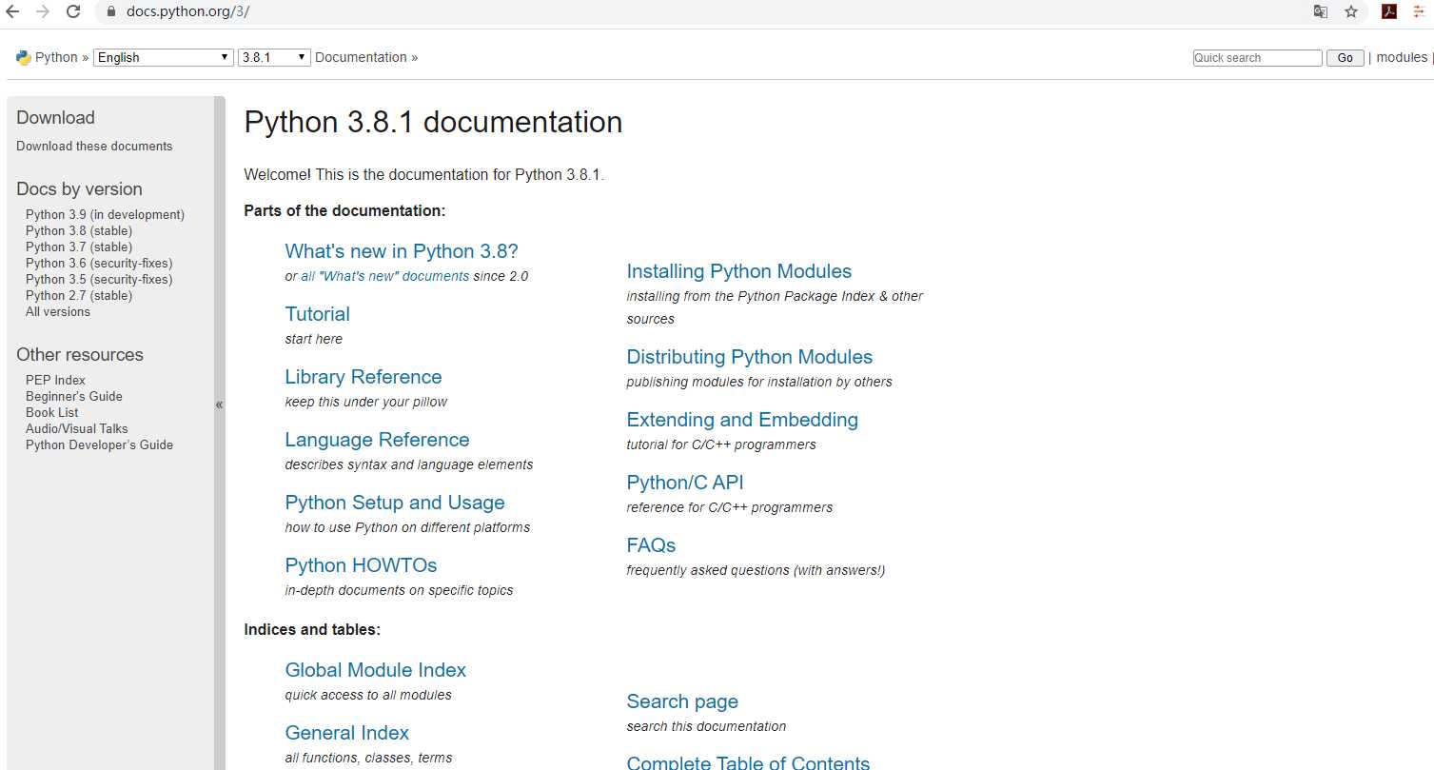Click the 'keep this under your pillow' text
Screen dimensions: 1434x770
pos(366,402)
